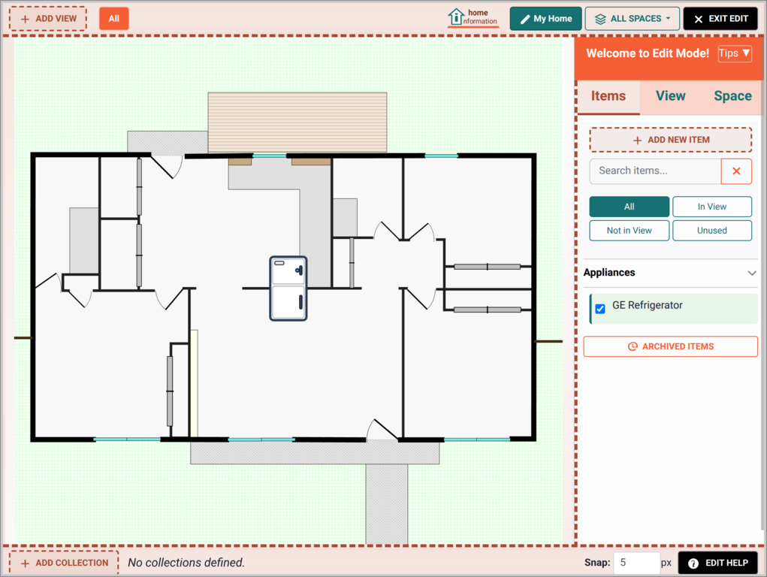Select the In View filter

pyautogui.click(x=711, y=207)
